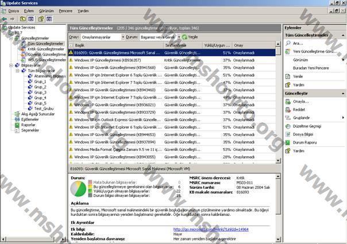The image size is (347, 244).
Task: Click Buradan Yeni Pencere action
Action: coord(311,68)
